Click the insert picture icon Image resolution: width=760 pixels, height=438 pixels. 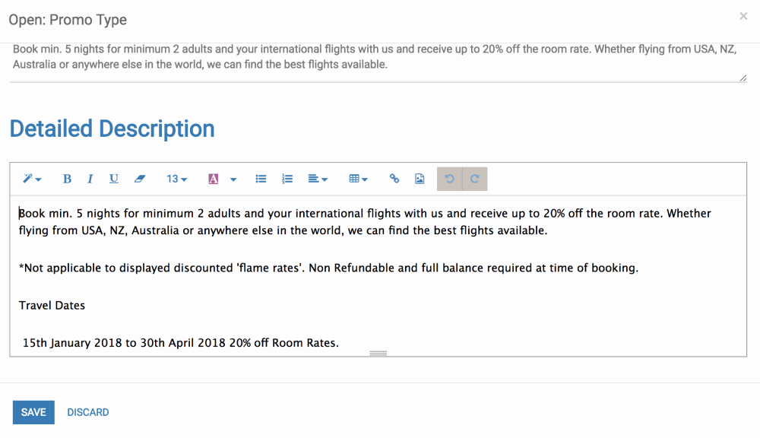tap(420, 179)
